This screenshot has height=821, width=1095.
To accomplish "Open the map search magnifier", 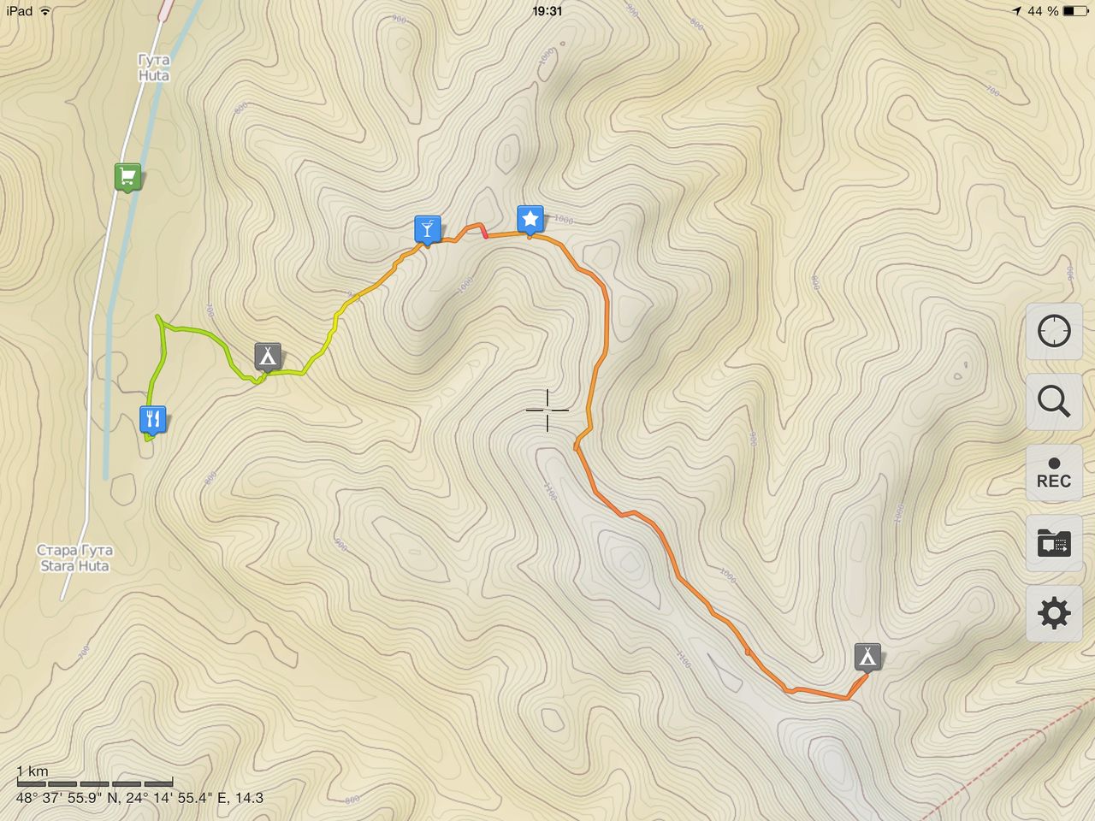I will 1053,401.
